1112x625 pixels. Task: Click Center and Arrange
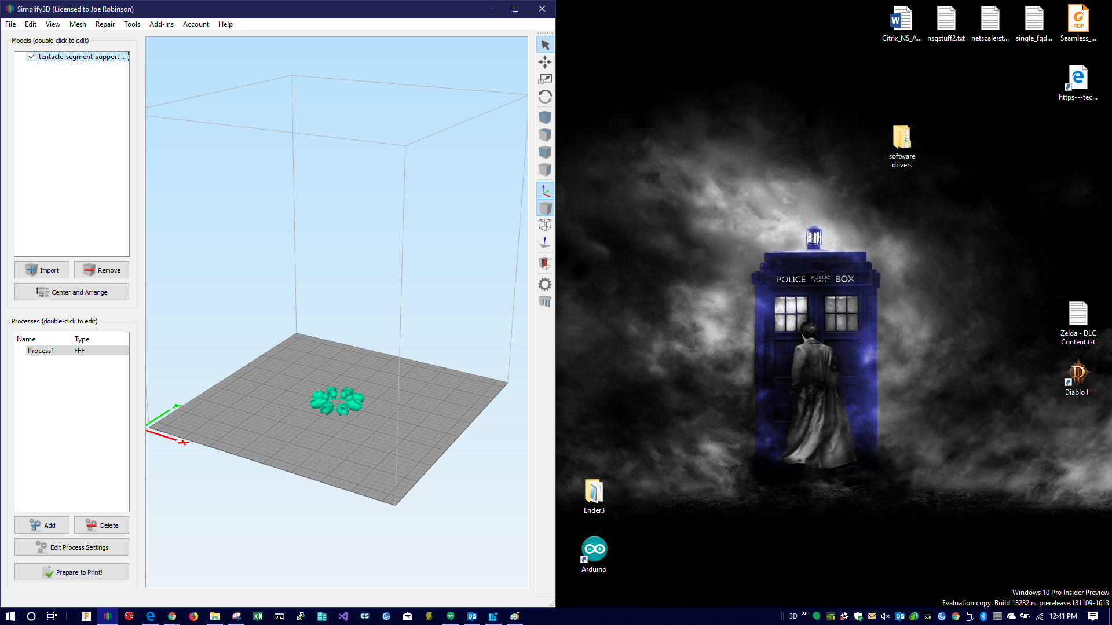click(72, 292)
